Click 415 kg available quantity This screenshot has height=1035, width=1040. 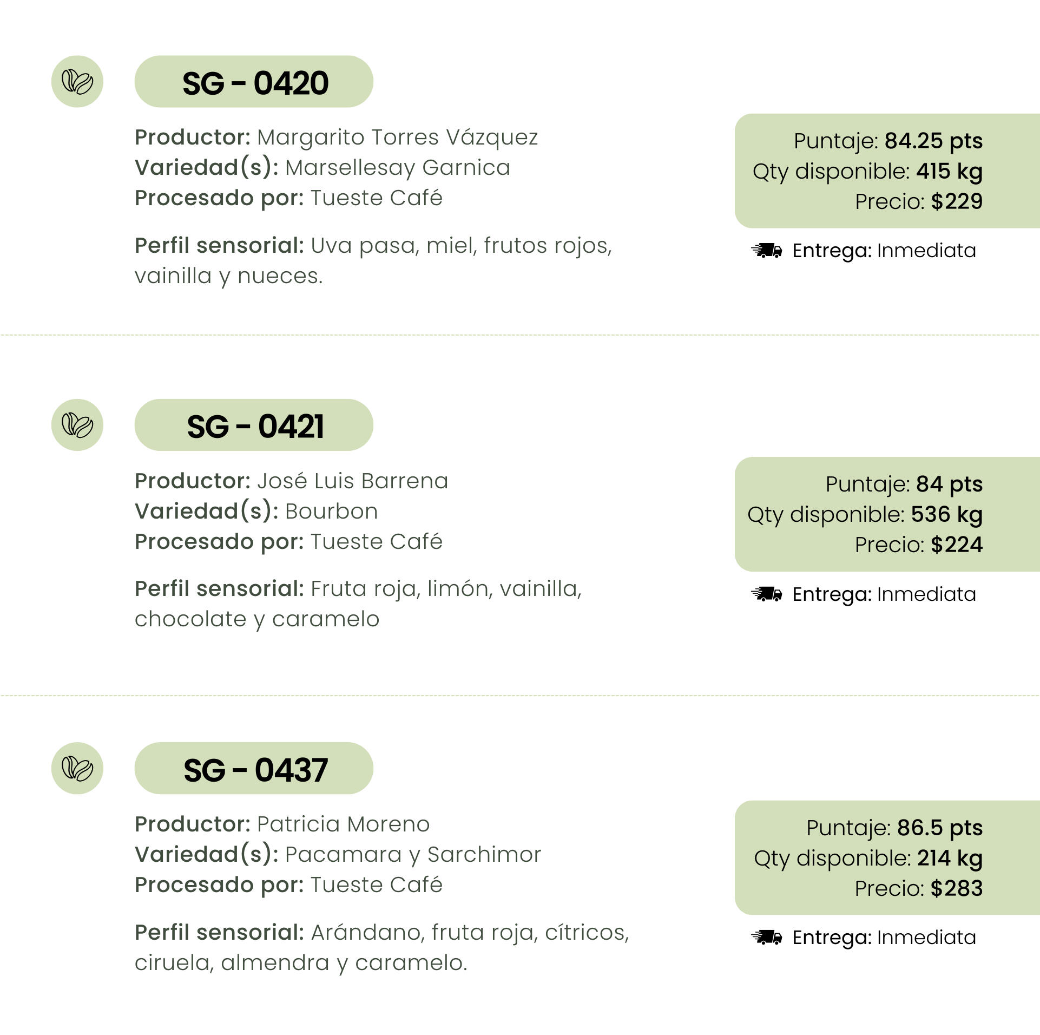pos(949,172)
